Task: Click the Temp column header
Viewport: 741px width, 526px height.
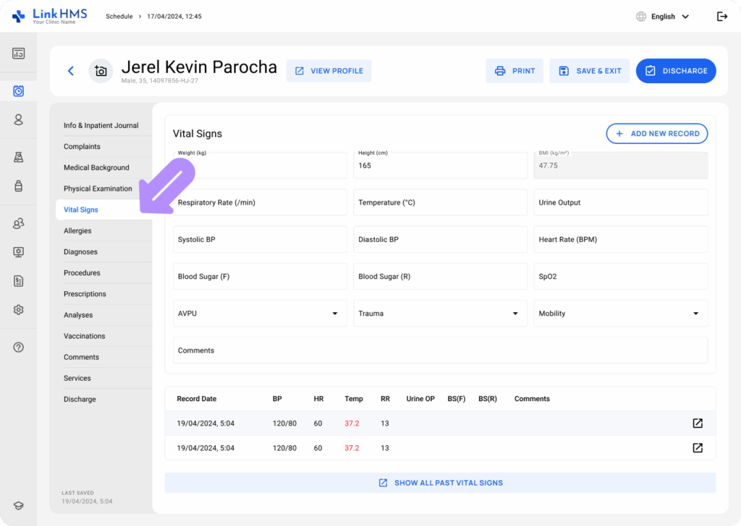Action: pyautogui.click(x=353, y=399)
